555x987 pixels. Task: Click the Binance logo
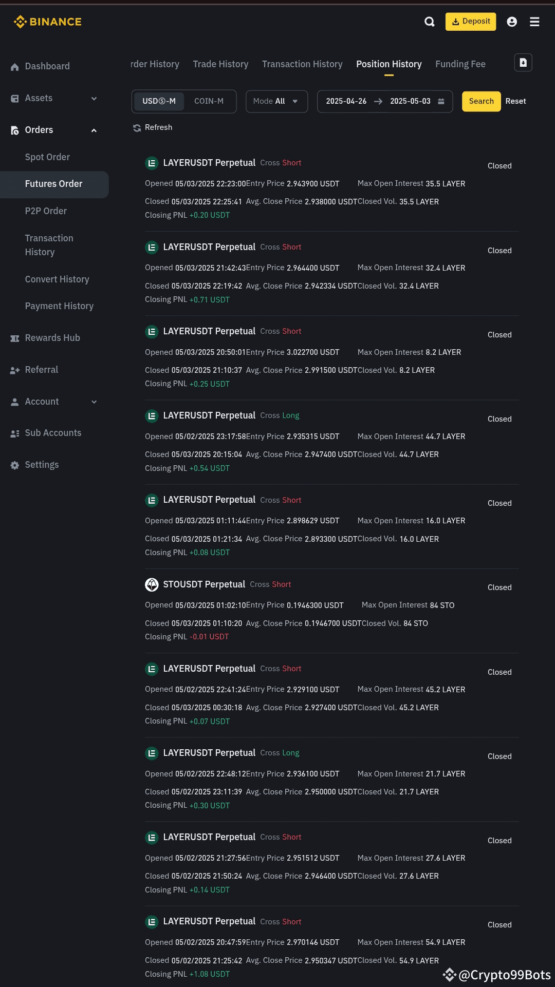coord(47,22)
